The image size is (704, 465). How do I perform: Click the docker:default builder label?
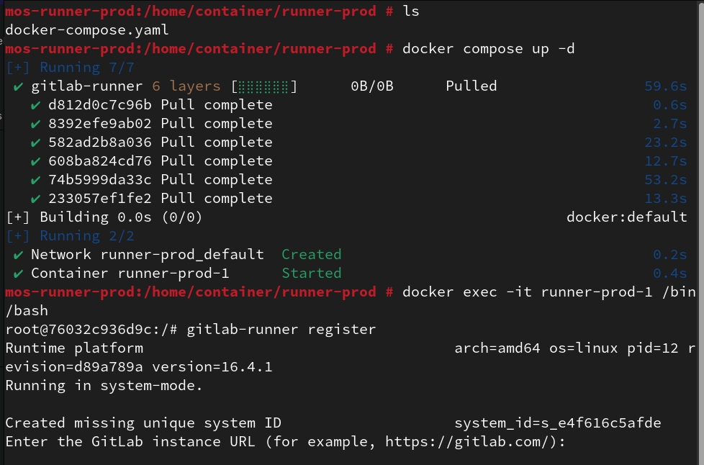626,217
